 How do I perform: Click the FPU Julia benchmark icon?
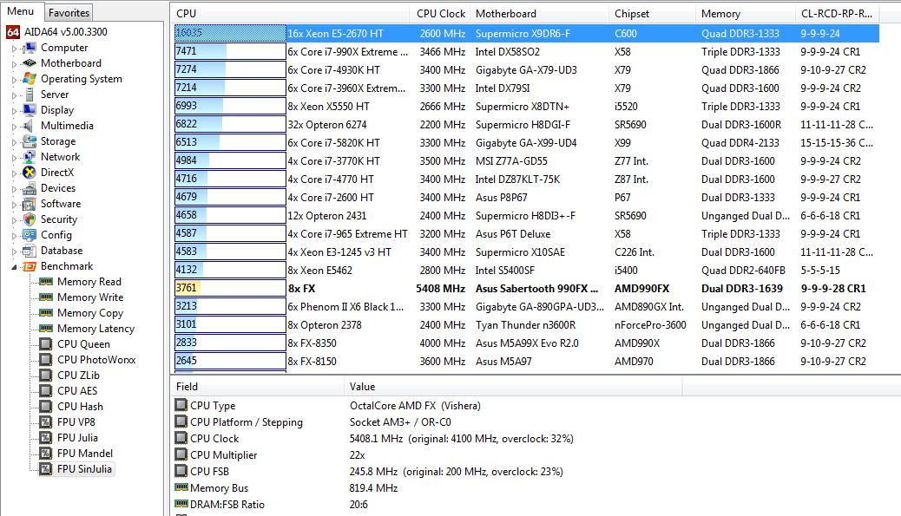[46, 438]
